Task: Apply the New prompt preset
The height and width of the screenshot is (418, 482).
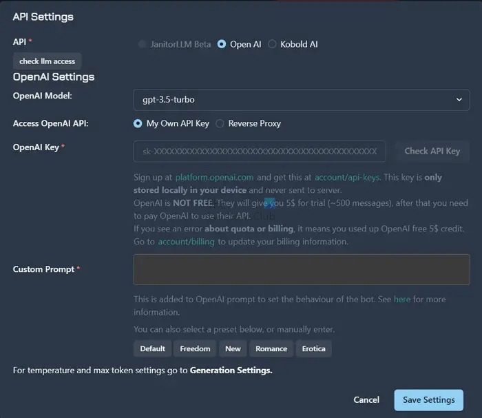Action: click(x=233, y=348)
